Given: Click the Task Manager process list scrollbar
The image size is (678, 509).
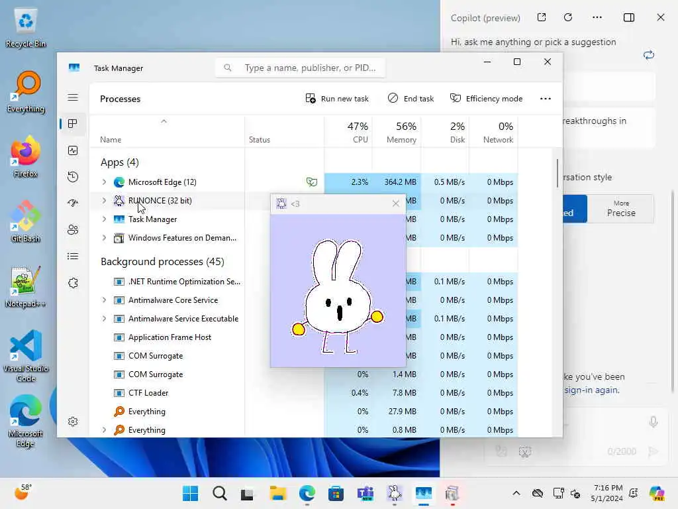Looking at the screenshot, I should [x=557, y=173].
